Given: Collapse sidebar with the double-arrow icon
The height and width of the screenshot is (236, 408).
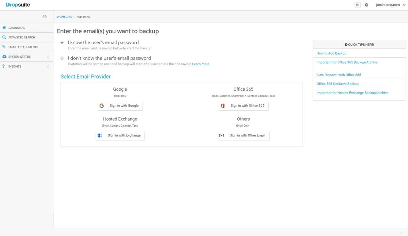Looking at the screenshot, I should (45, 16).
